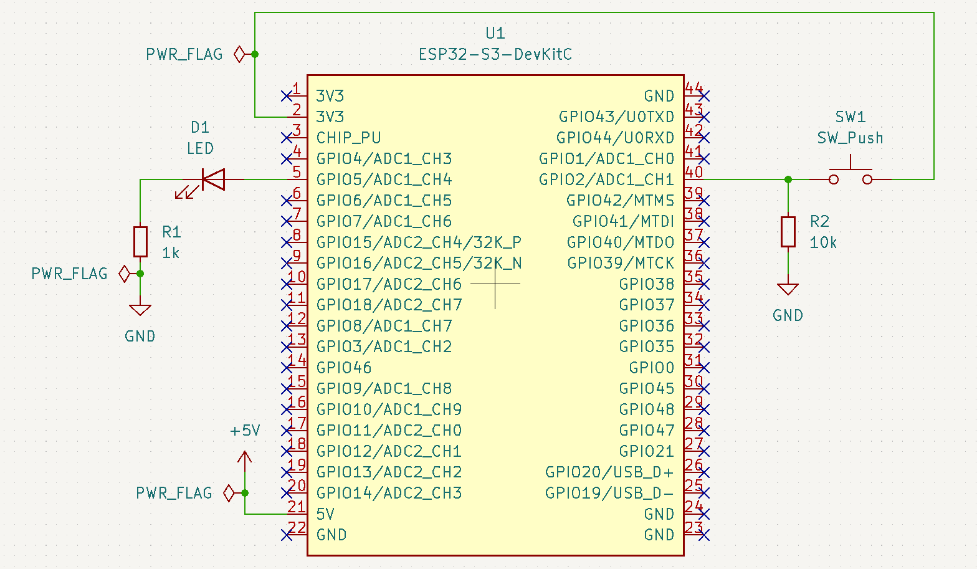This screenshot has height=569, width=977.
Task: Select the top PWR_FLAG text label
Action: 184,54
